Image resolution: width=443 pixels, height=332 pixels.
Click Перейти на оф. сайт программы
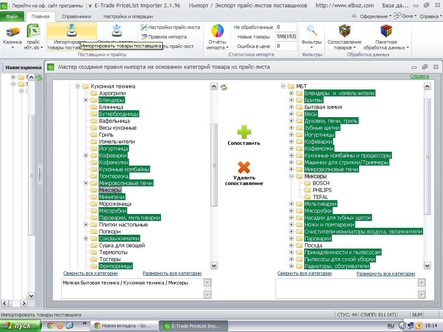pos(47,6)
